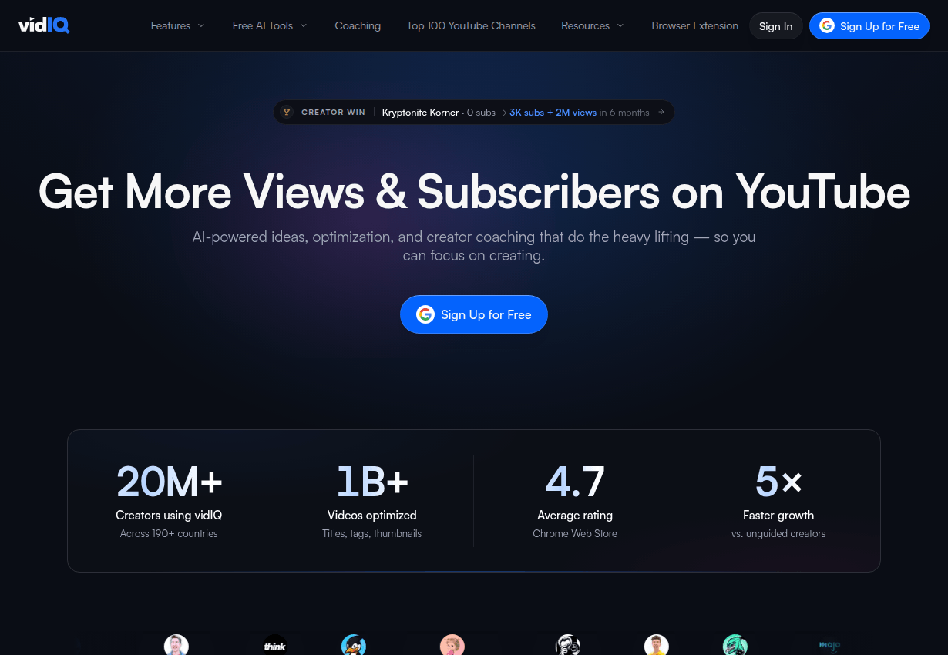
Task: Click the Google icon in the hero sign-up button
Action: pyautogui.click(x=425, y=314)
